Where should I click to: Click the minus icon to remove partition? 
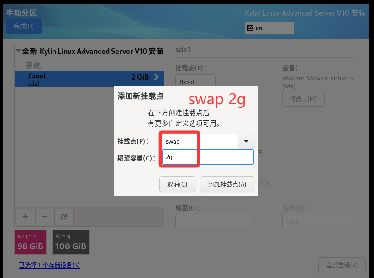click(x=45, y=216)
